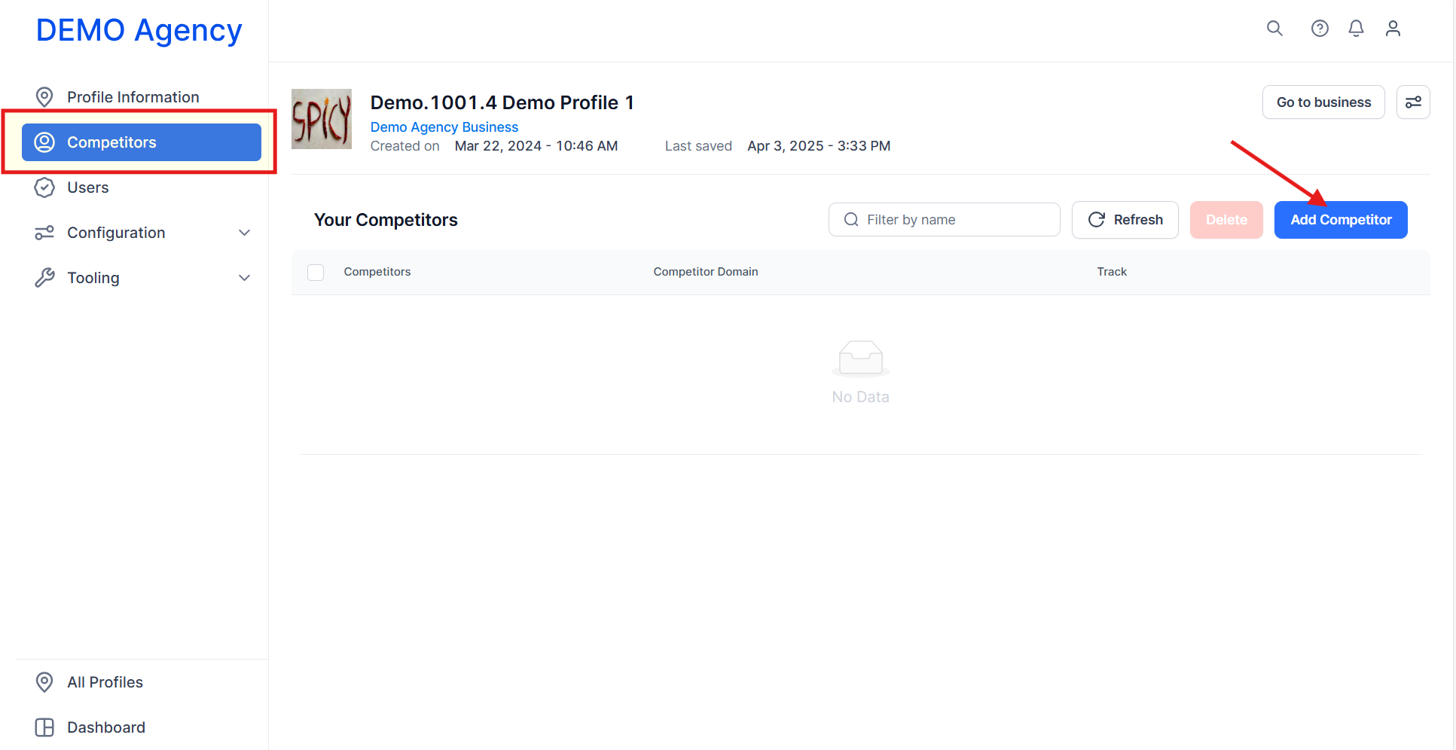Open the Dashboard sidebar item
The width and height of the screenshot is (1456, 750).
pyautogui.click(x=142, y=727)
